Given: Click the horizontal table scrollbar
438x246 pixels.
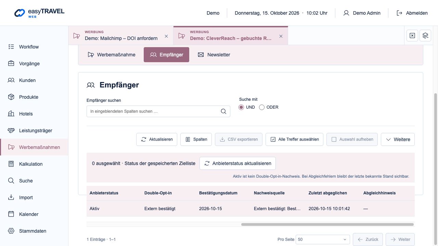Looking at the screenshot, I should [327, 224].
